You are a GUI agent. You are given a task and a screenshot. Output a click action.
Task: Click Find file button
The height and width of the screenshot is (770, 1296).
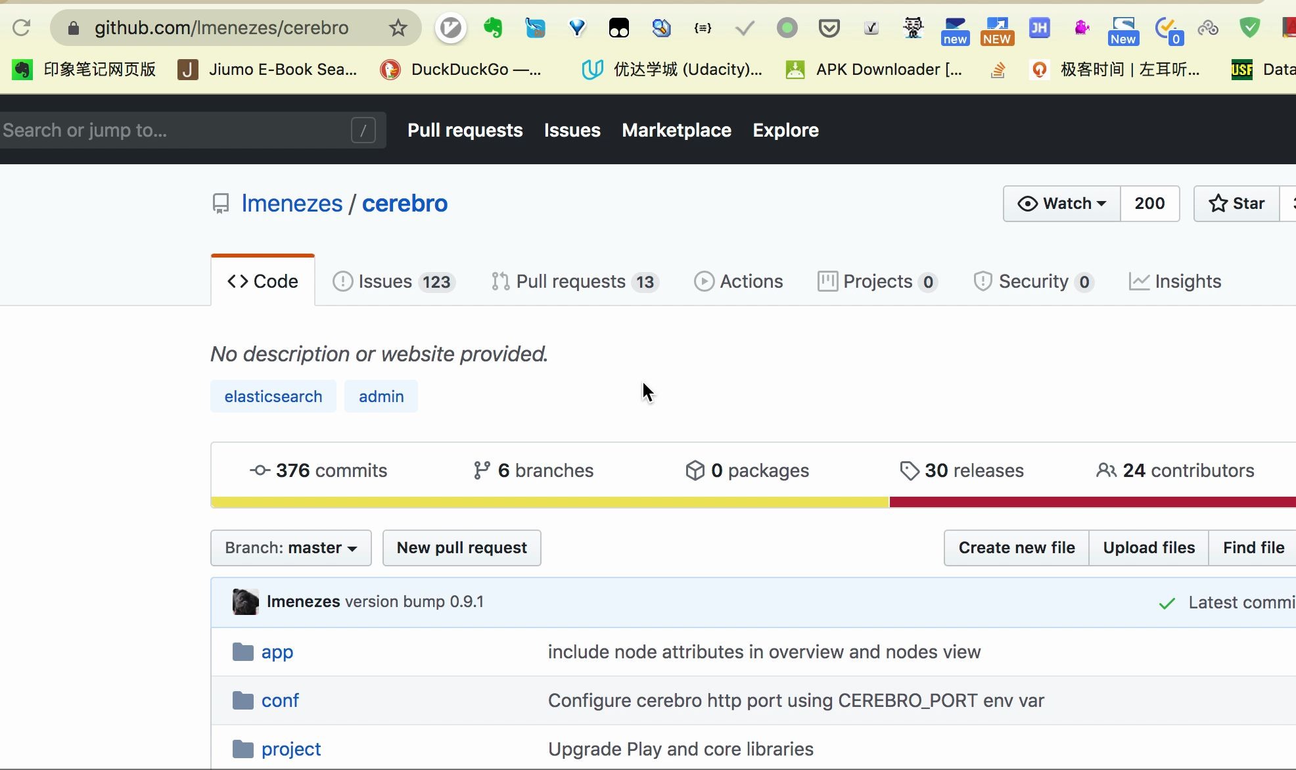coord(1253,548)
